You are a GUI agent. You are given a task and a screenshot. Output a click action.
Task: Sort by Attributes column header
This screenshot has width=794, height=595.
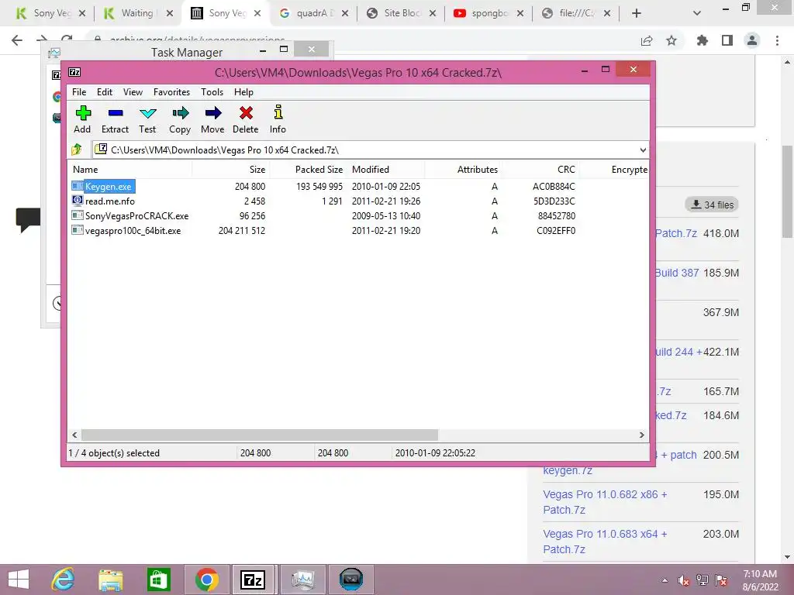tap(463, 170)
